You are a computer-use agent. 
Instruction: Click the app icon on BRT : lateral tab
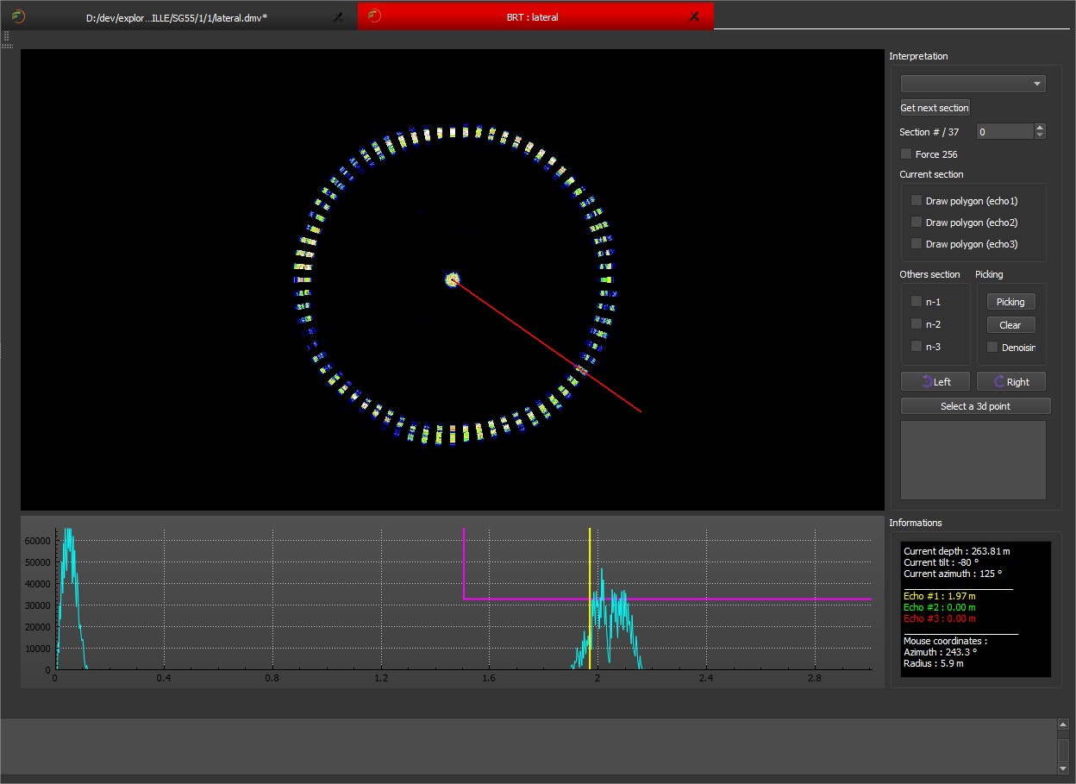pos(375,16)
